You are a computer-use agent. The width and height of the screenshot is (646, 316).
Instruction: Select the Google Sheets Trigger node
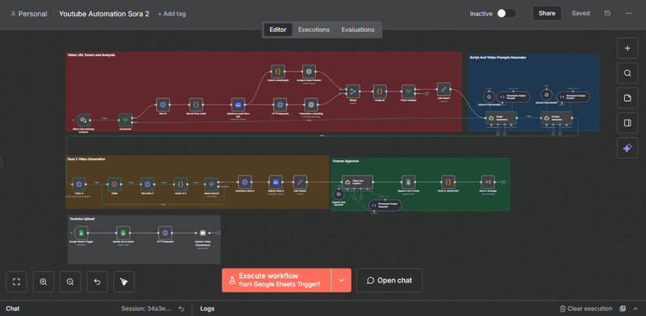pos(81,233)
